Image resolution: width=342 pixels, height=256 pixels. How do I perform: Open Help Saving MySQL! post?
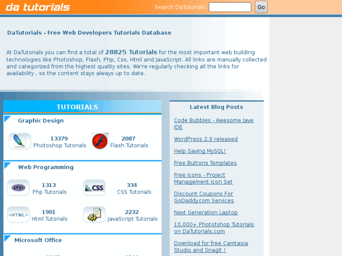point(199,151)
